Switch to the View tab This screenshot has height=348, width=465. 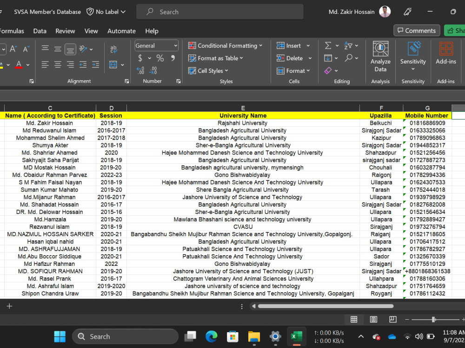pos(91,31)
